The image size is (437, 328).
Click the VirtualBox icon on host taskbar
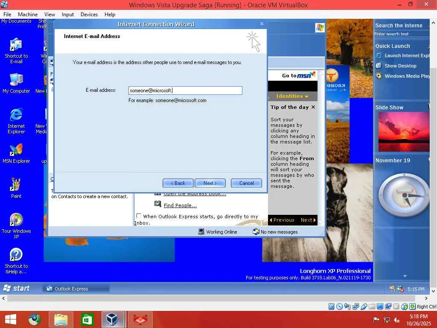pyautogui.click(x=112, y=319)
